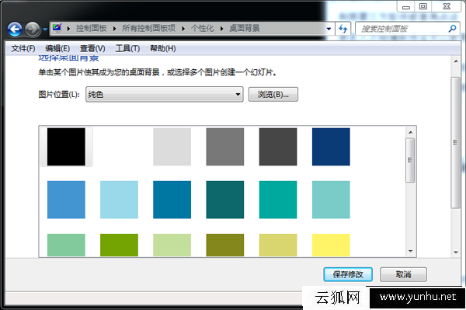Open the 文件(F) menu
This screenshot has width=466, height=310.
pos(23,48)
